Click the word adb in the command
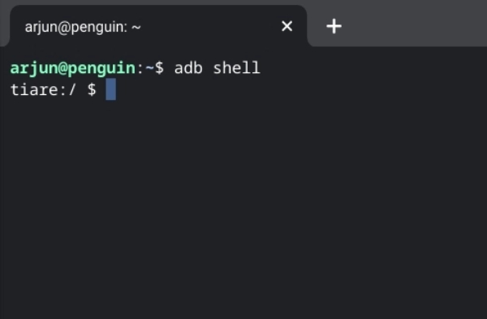The image size is (487, 319). click(x=188, y=67)
